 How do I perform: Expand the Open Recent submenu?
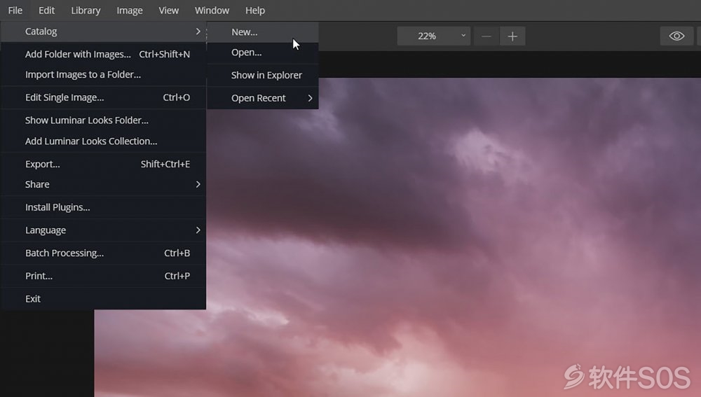tap(263, 98)
